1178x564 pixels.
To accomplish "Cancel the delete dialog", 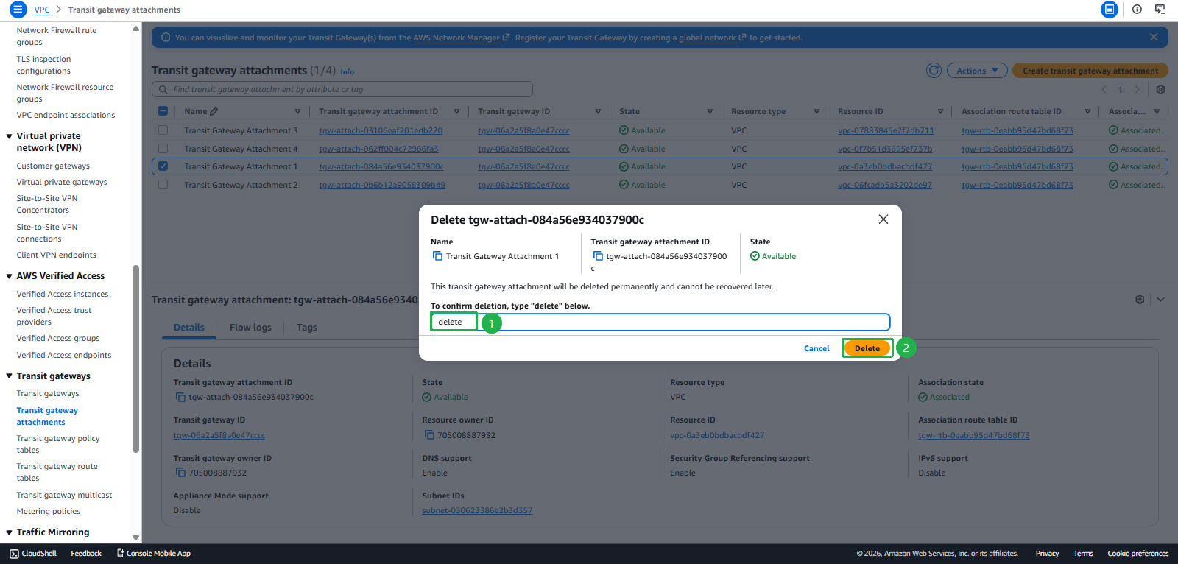I will (817, 348).
